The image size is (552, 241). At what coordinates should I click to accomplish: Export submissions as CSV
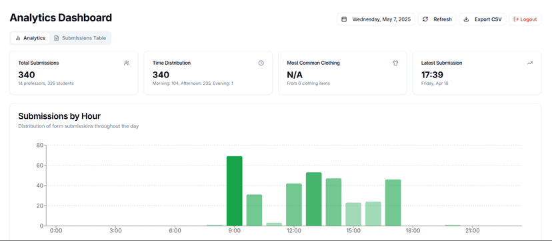click(483, 19)
